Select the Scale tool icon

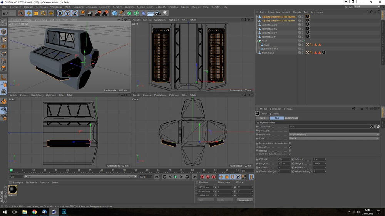(x=36, y=13)
